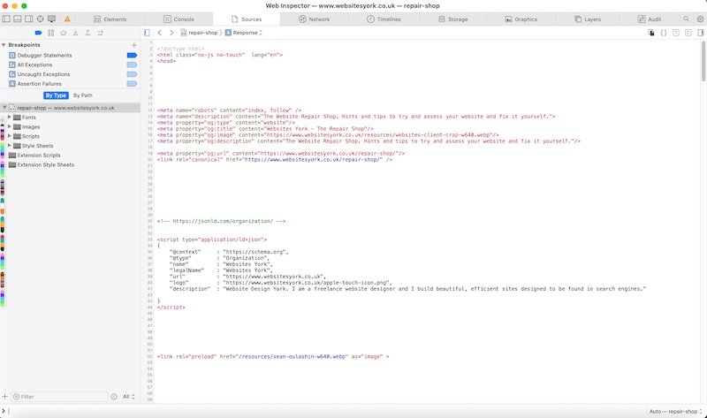Screen dimensions: 707x418
Task: Open Auto — repair-shop context selector
Action: [675, 411]
